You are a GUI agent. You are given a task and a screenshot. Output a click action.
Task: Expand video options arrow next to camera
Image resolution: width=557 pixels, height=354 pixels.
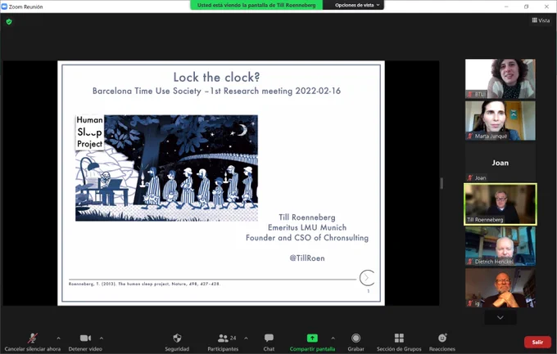[102, 338]
